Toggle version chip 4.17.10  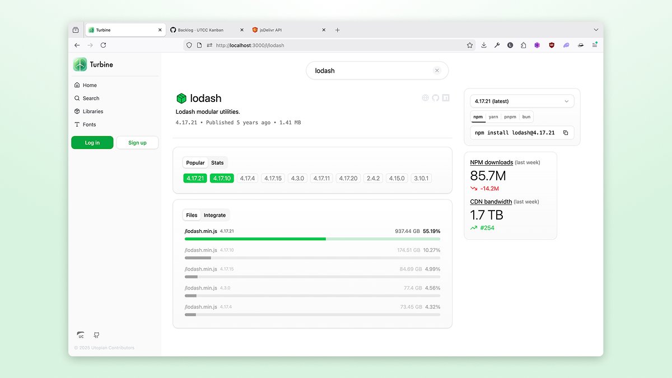click(x=222, y=179)
